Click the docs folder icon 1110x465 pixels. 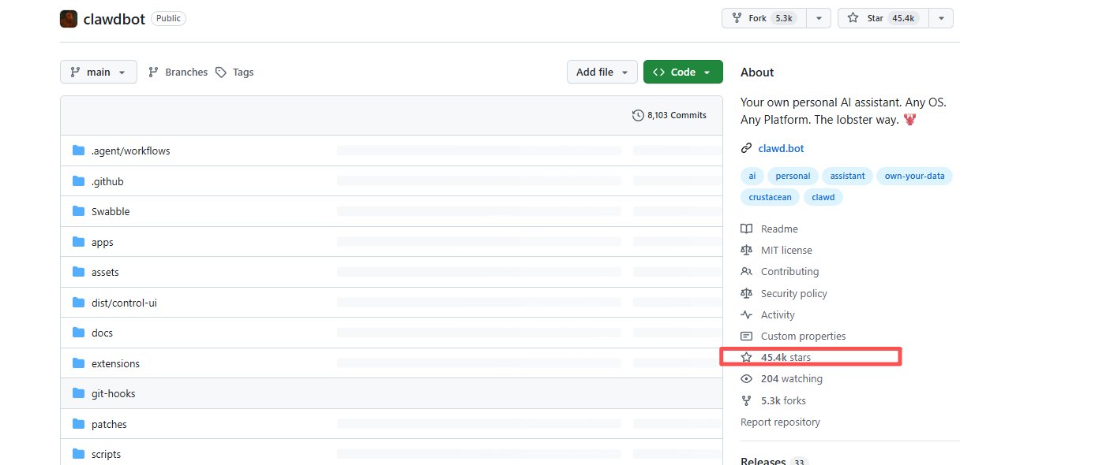click(78, 333)
